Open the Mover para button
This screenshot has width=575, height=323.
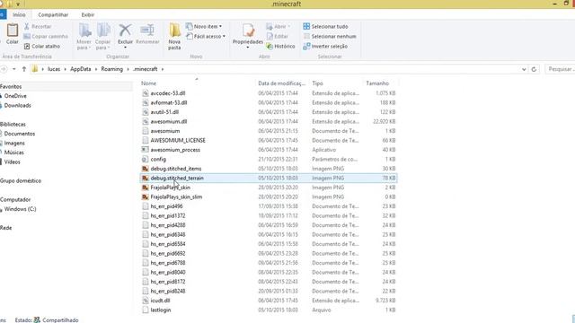(x=84, y=36)
